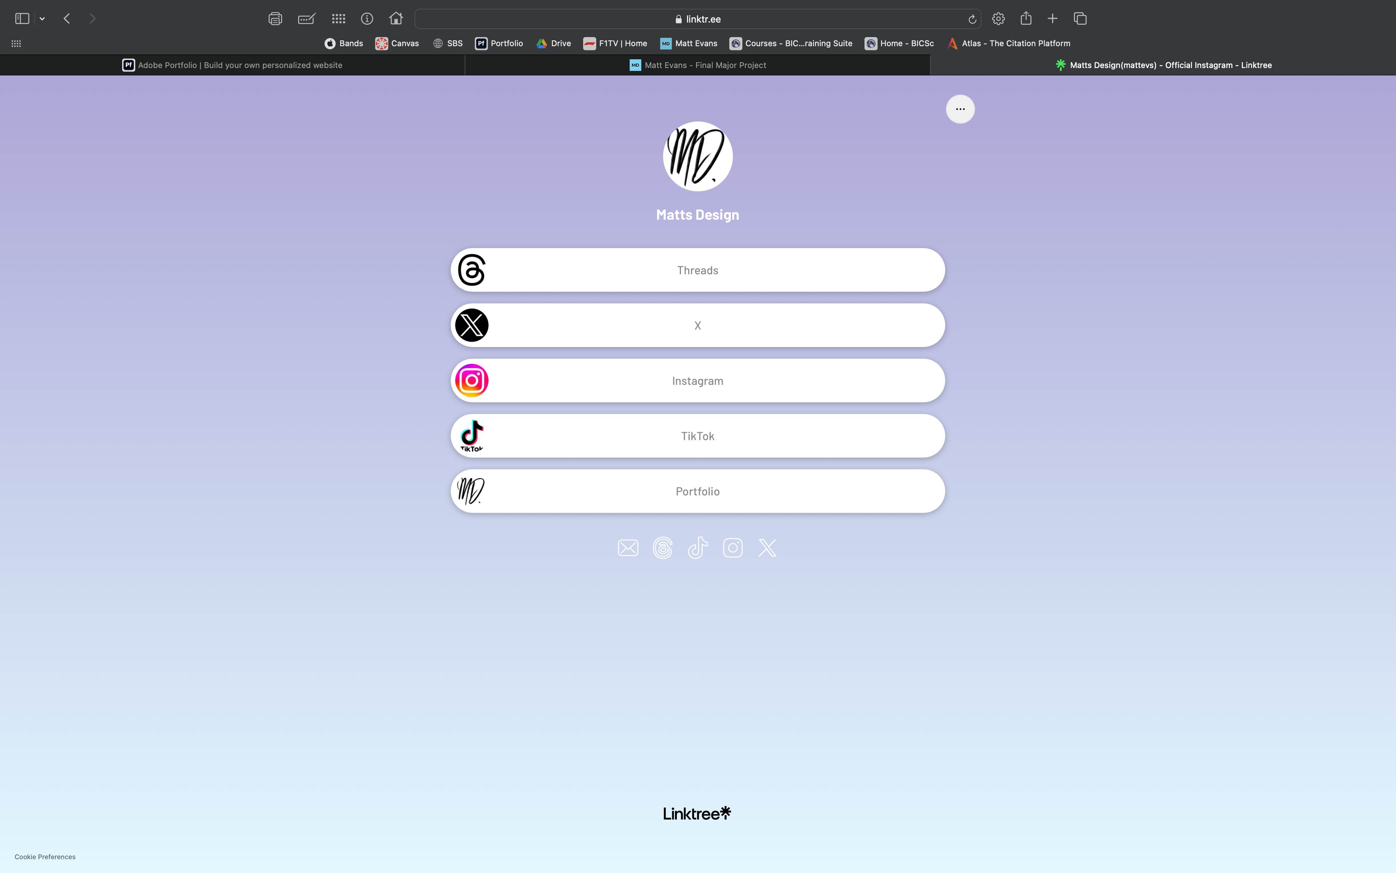
Task: Open the X link button
Action: (697, 326)
